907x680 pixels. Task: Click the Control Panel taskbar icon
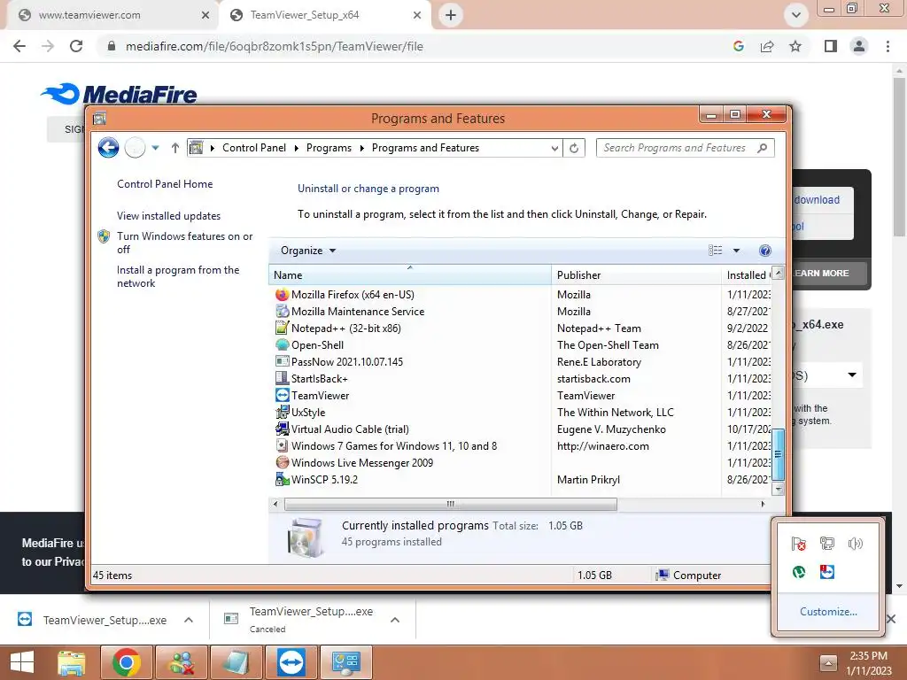click(x=346, y=662)
